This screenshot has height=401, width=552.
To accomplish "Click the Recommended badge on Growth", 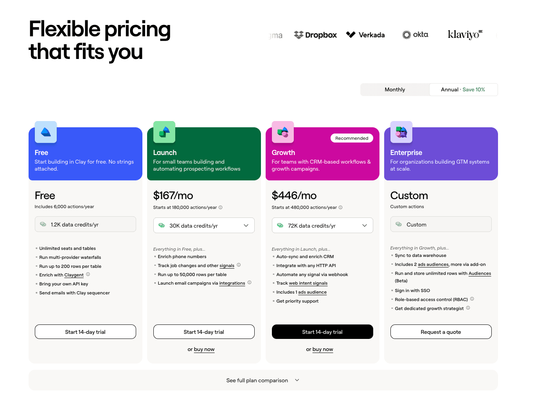I will click(x=352, y=138).
